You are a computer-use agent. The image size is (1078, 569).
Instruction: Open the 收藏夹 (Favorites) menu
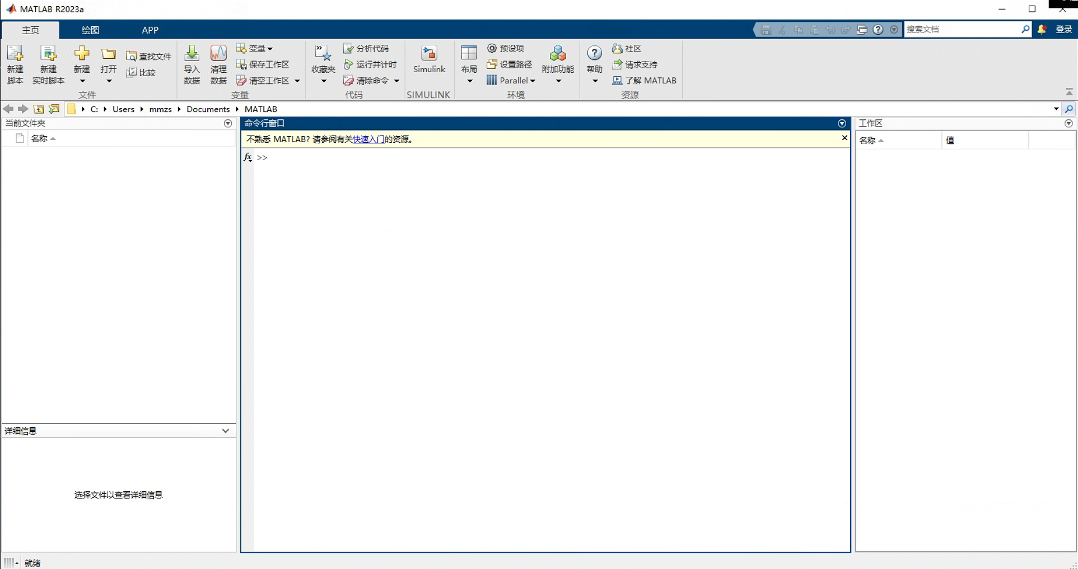pos(323,64)
